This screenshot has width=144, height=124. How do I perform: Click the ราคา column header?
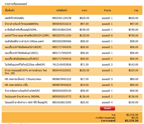84,10
